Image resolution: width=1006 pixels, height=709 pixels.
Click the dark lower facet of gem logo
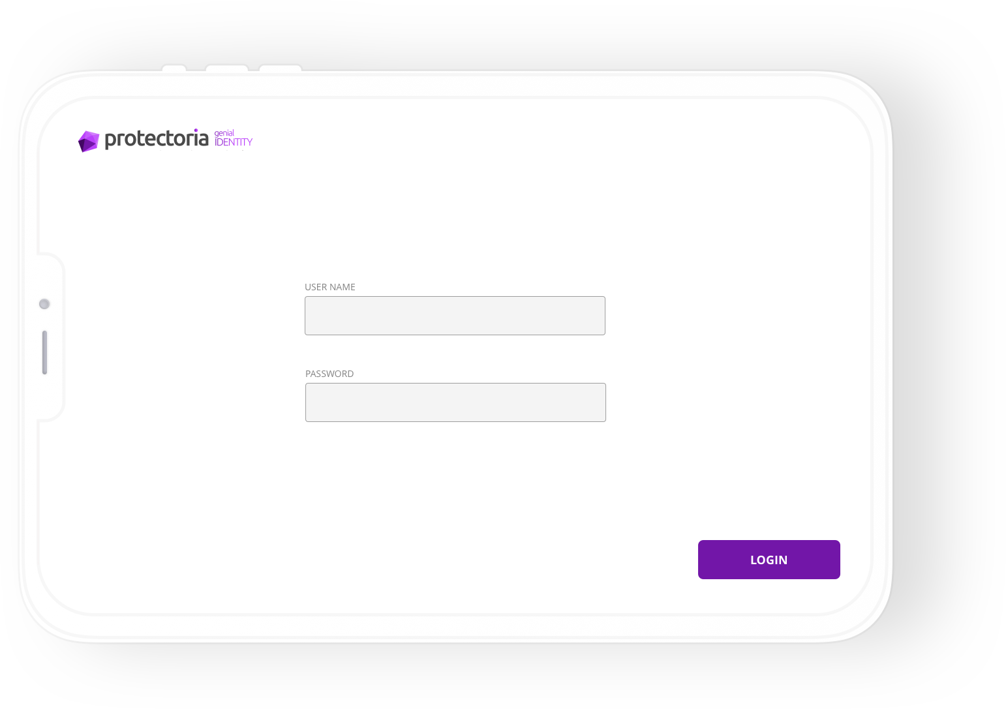(x=86, y=146)
